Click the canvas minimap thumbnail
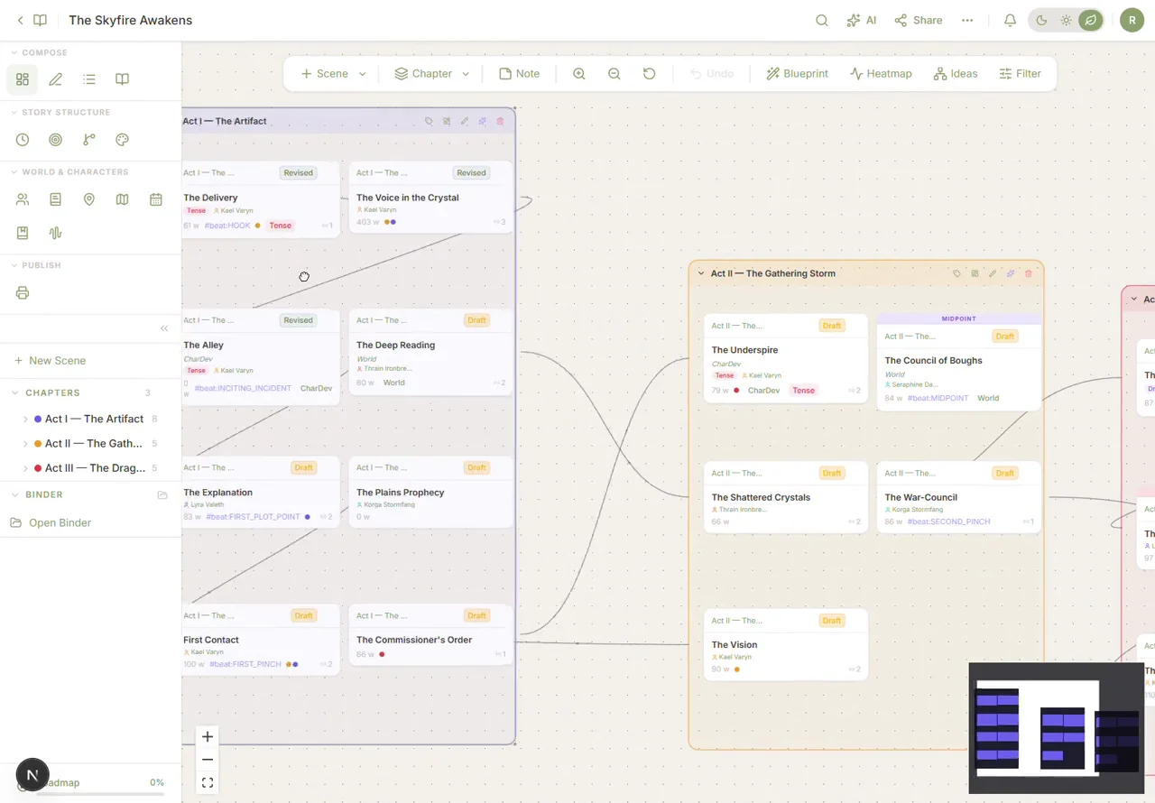This screenshot has width=1155, height=803. point(1056,728)
